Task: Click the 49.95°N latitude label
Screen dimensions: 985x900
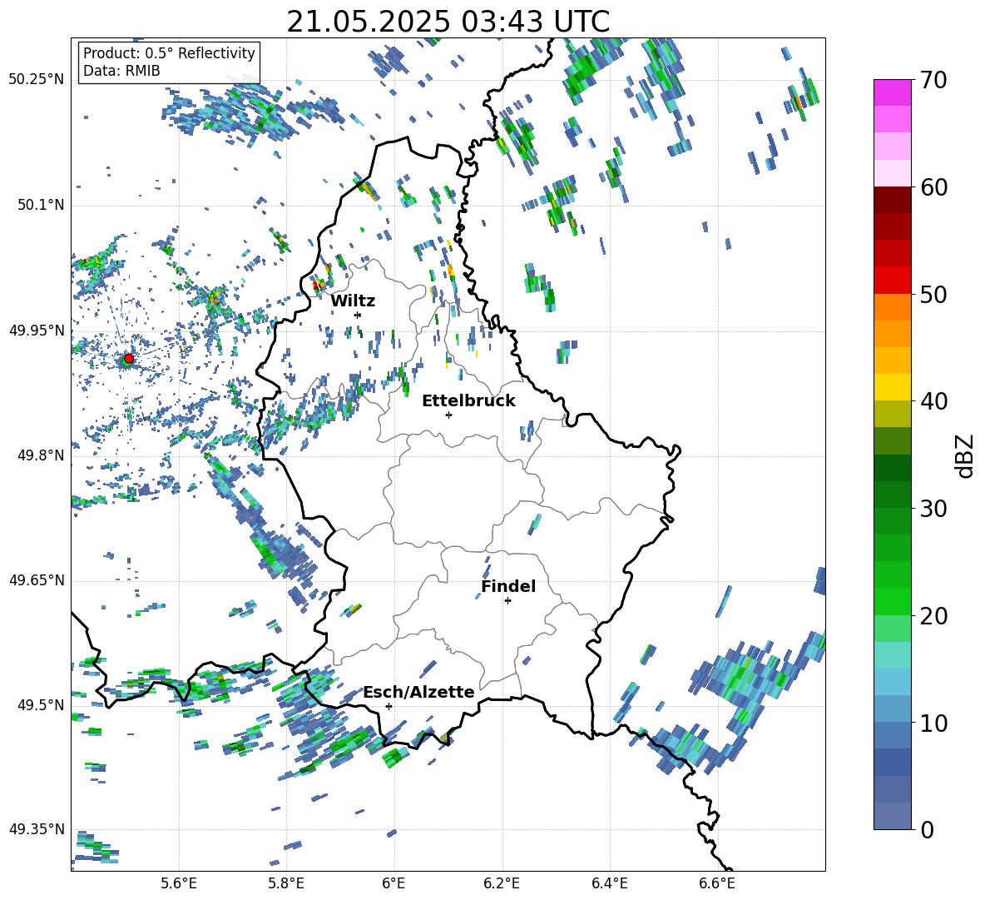Action: pyautogui.click(x=37, y=331)
